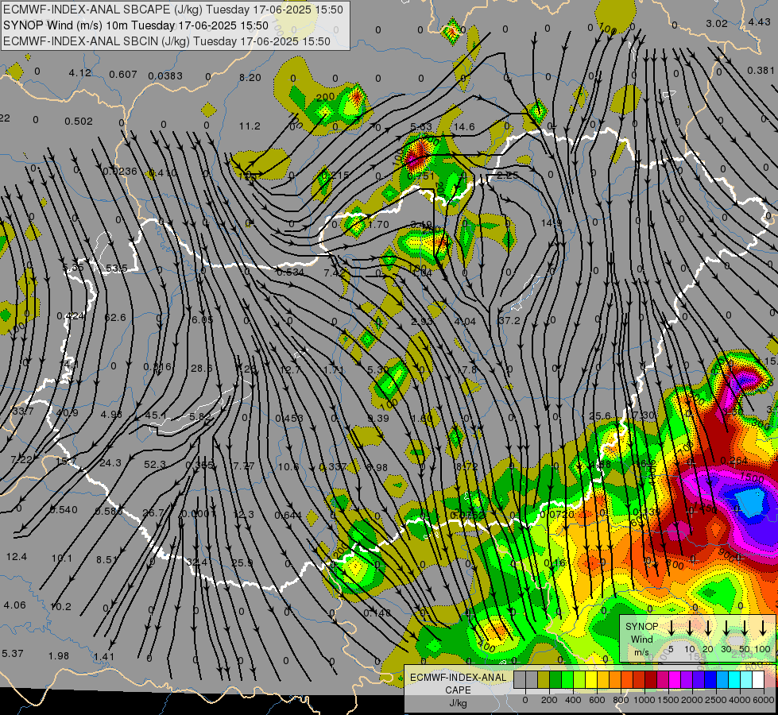The width and height of the screenshot is (778, 715).
Task: Click the map value 0.607
Action: (x=123, y=75)
